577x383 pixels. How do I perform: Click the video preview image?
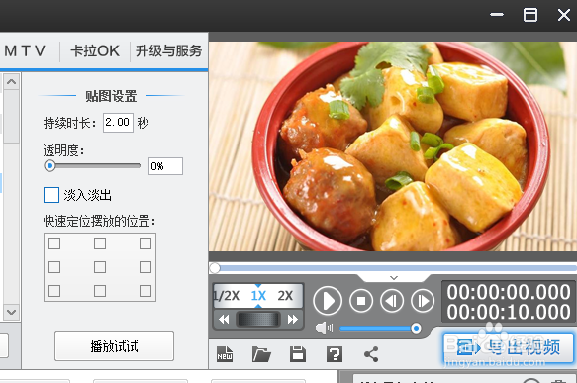point(393,146)
